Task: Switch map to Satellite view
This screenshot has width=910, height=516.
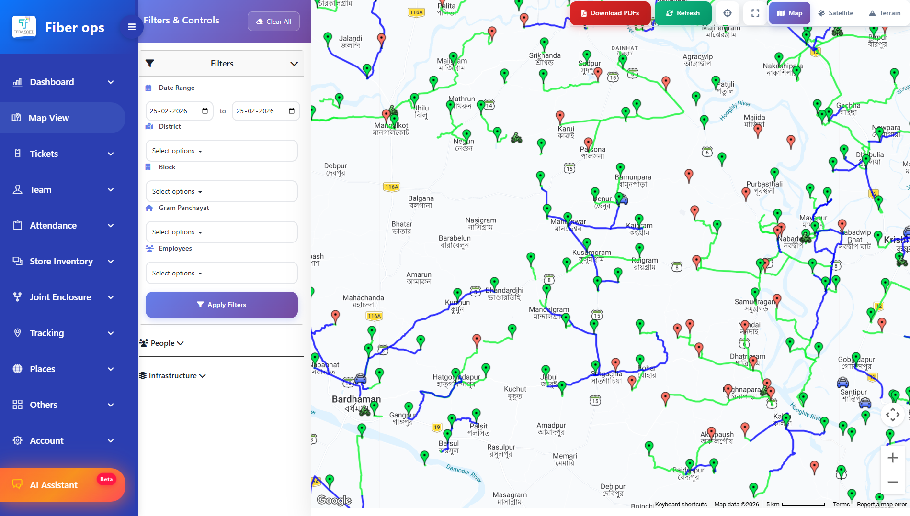Action: [x=836, y=13]
